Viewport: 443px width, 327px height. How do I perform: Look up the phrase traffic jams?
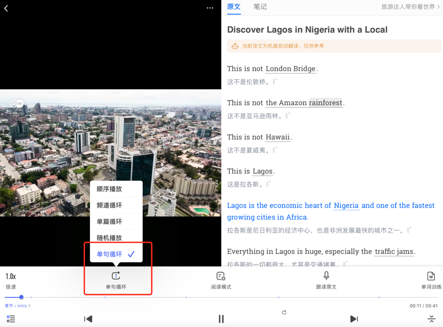(394, 252)
